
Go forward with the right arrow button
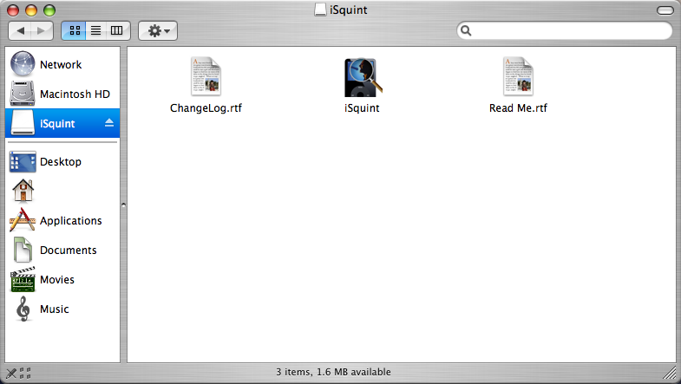coord(42,30)
